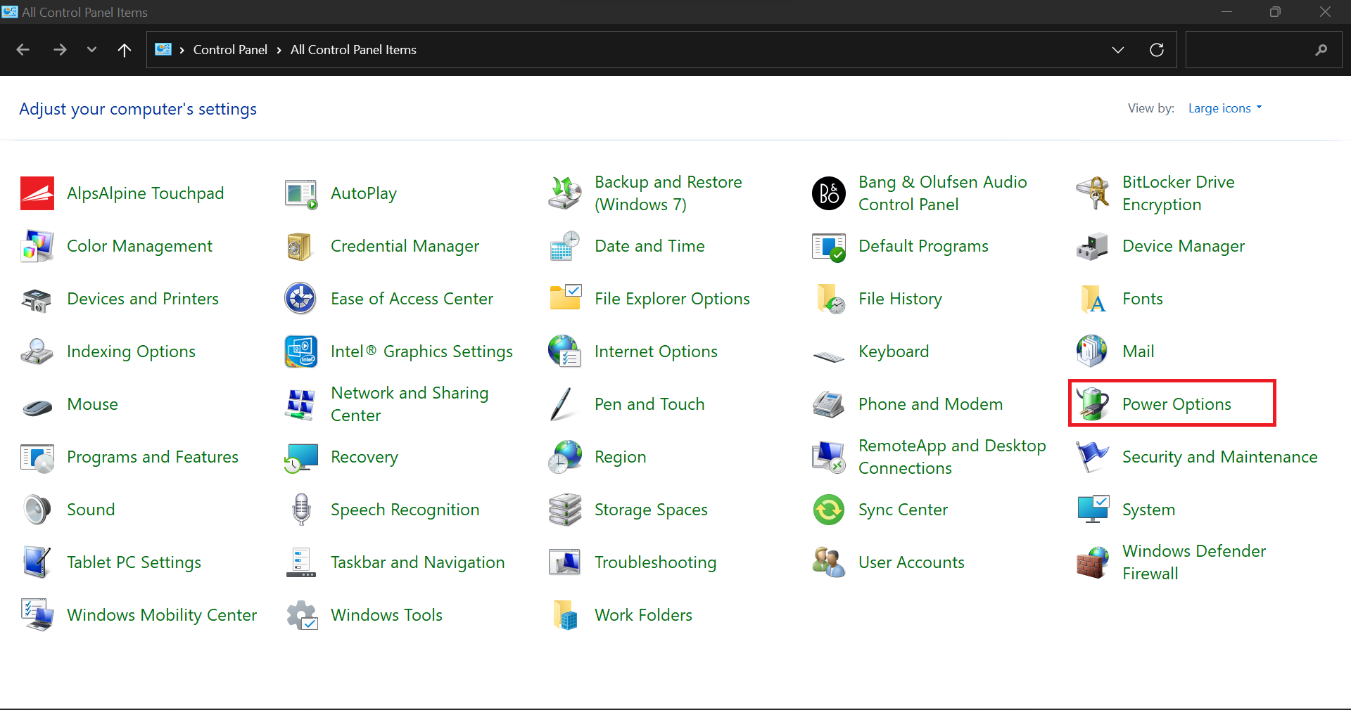Click the File Explorer Options folder icon
This screenshot has height=710, width=1351.
(565, 299)
